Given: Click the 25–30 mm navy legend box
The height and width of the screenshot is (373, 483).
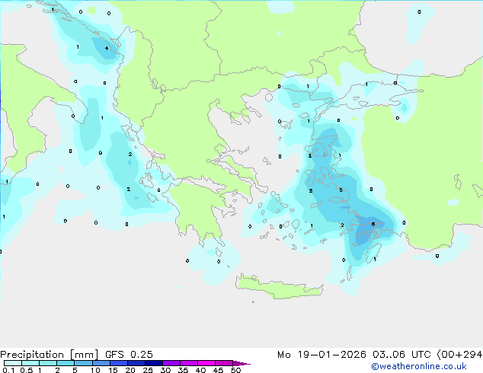Looking at the screenshot, I should point(154,363).
